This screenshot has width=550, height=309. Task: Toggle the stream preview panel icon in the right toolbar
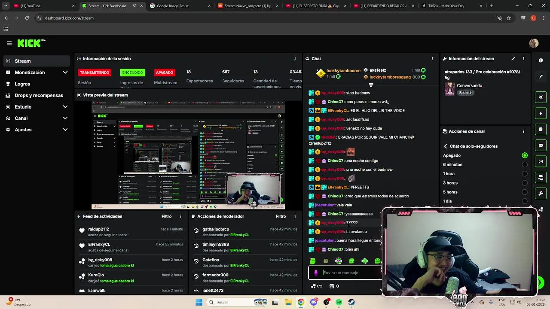[541, 97]
